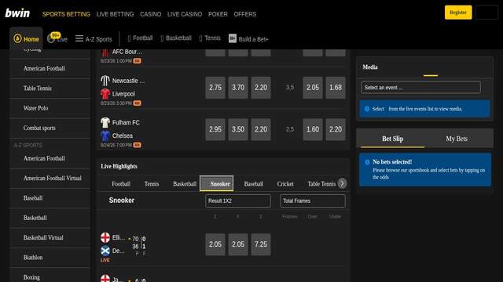Viewport: 503px width, 282px height.
Task: Click the dark button beside Register
Action: tap(486, 13)
